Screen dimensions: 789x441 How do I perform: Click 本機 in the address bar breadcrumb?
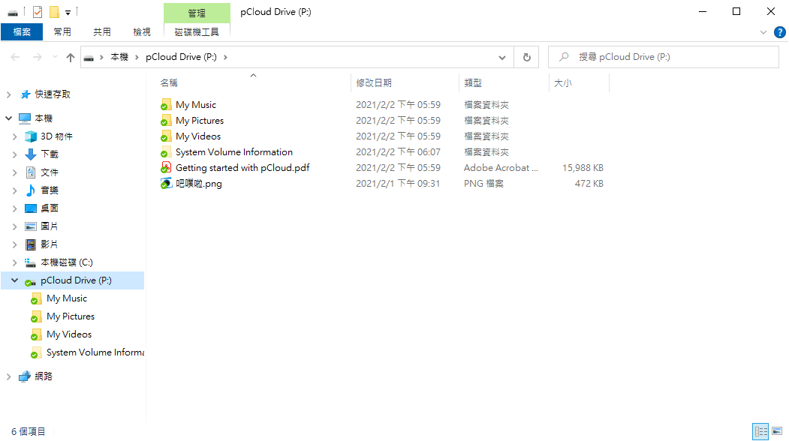click(x=120, y=57)
